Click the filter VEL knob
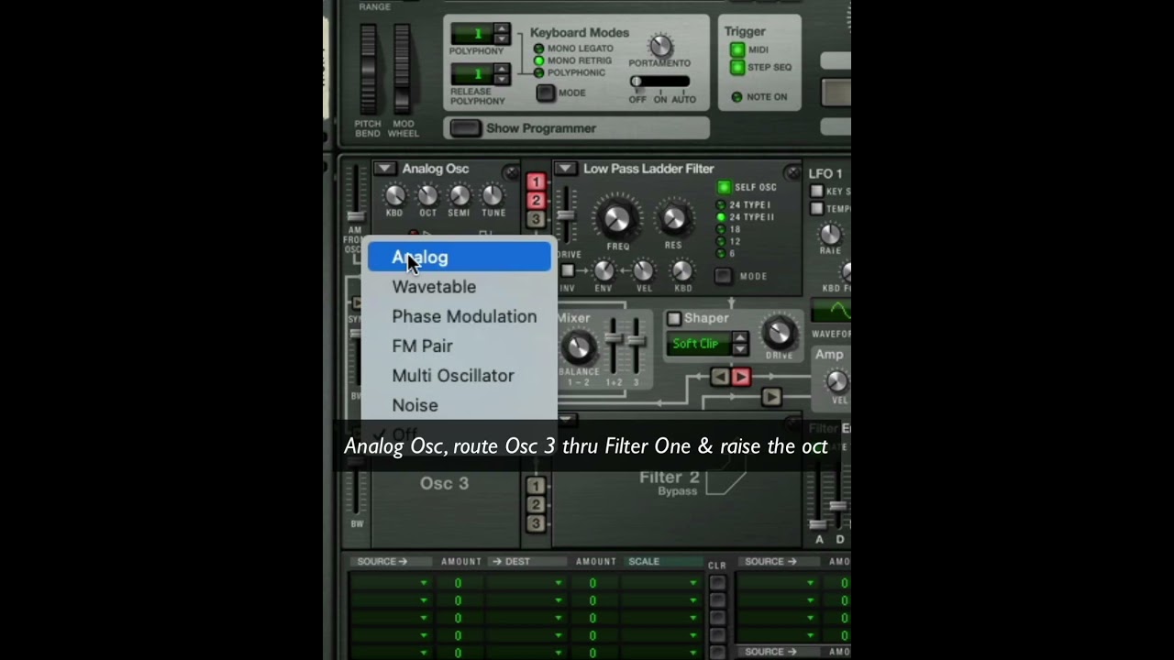Screen dimensions: 1174x660 click(643, 270)
